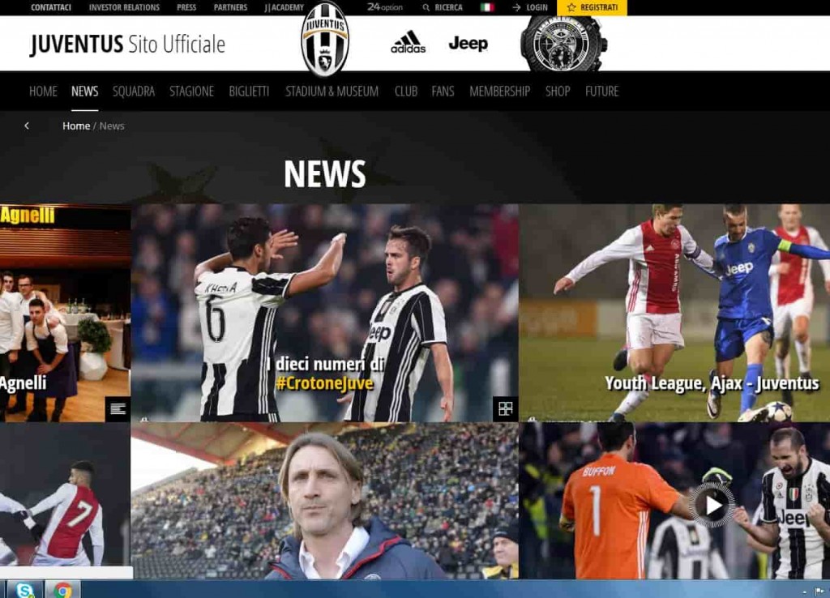Open Youth League Ajax - Juventus article
Screen dimensions: 830x598
click(674, 313)
